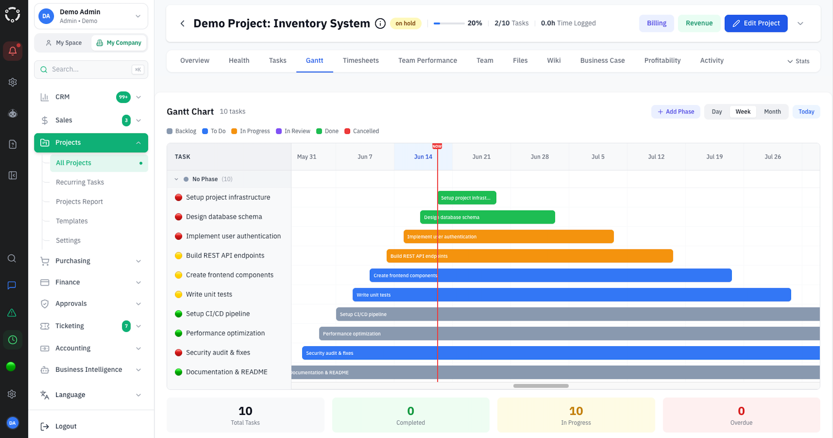The width and height of the screenshot is (833, 438).
Task: Click green status dot for Performance optimization
Action: [x=179, y=333]
